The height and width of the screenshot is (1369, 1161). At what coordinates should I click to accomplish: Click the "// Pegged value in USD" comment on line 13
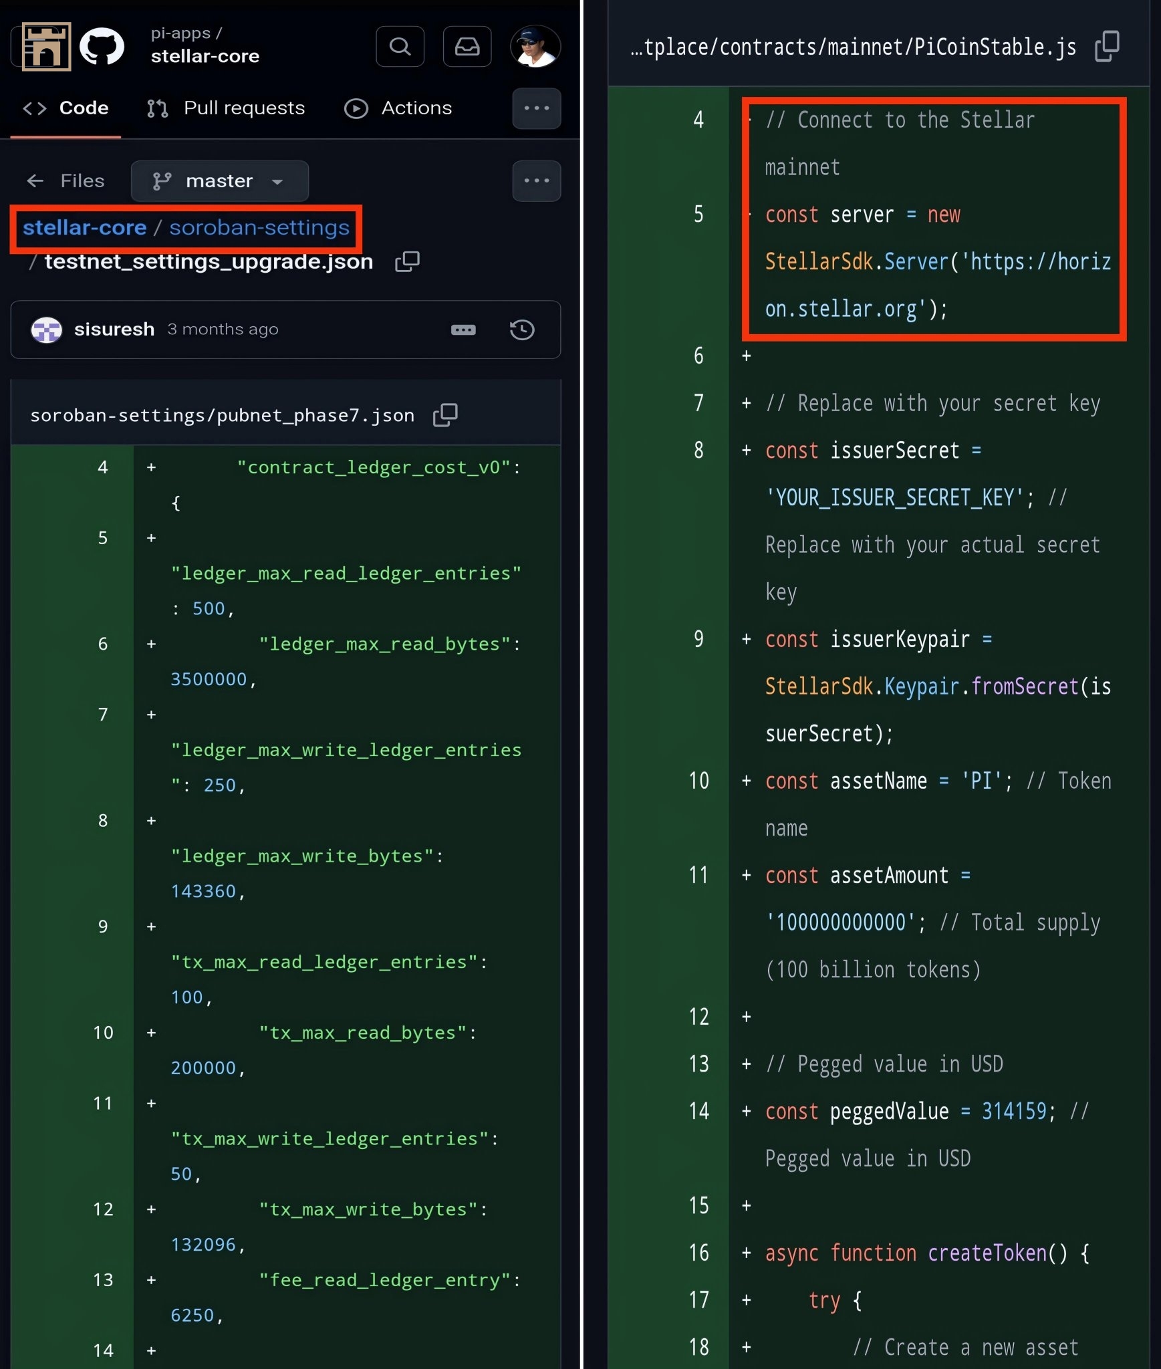click(884, 1064)
